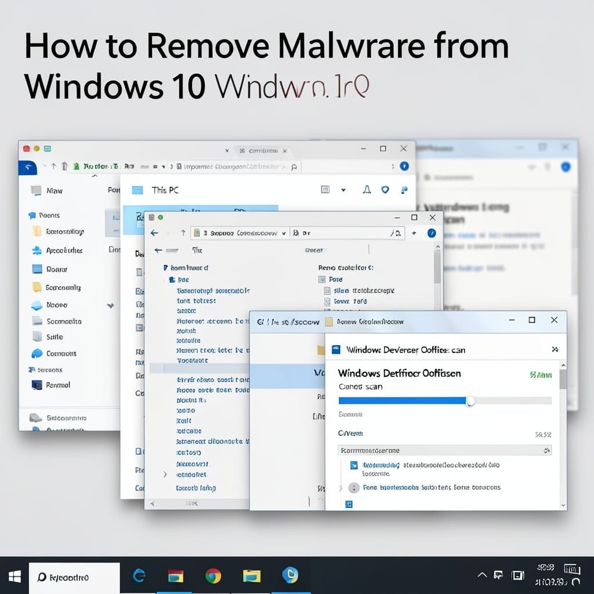Click back arrow on middle window's tab row
This screenshot has width=594, height=594.
[158, 250]
